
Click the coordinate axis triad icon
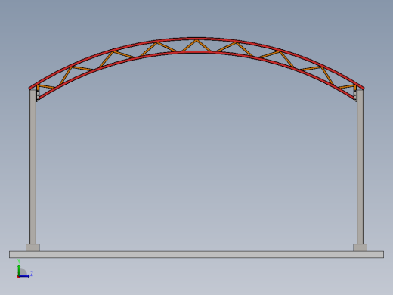(x=24, y=269)
